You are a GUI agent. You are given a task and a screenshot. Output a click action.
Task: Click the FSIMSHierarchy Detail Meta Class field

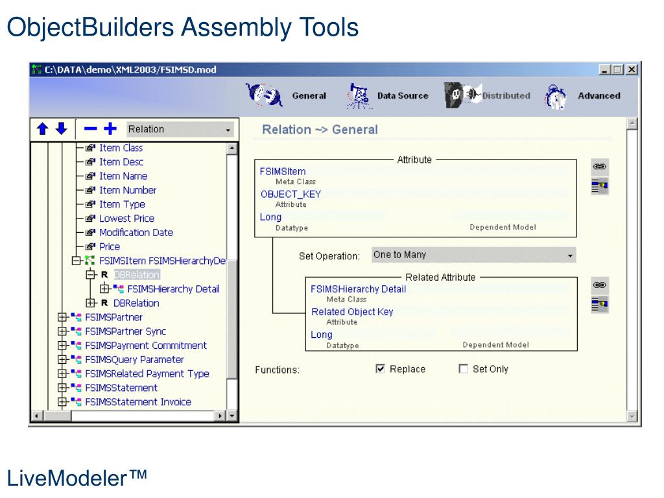click(440, 289)
